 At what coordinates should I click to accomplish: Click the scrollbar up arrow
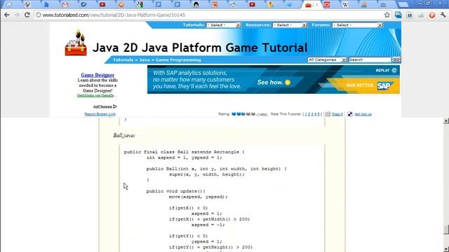point(446,120)
